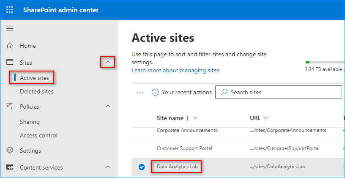Open Deleted sites page
The height and width of the screenshot is (178, 345).
(x=37, y=91)
